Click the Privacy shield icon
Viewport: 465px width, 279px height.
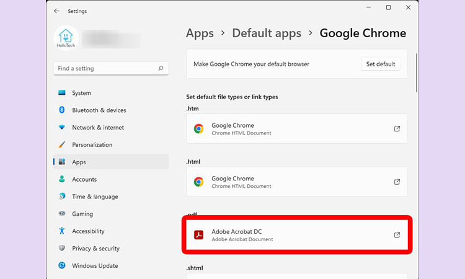(61, 248)
